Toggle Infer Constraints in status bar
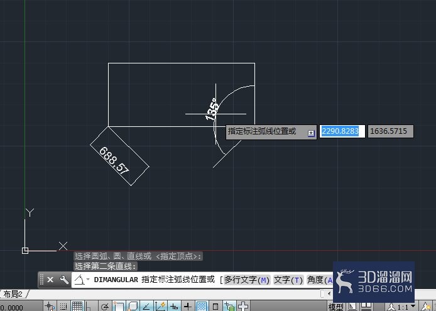The width and height of the screenshot is (436, 311). tap(50, 306)
